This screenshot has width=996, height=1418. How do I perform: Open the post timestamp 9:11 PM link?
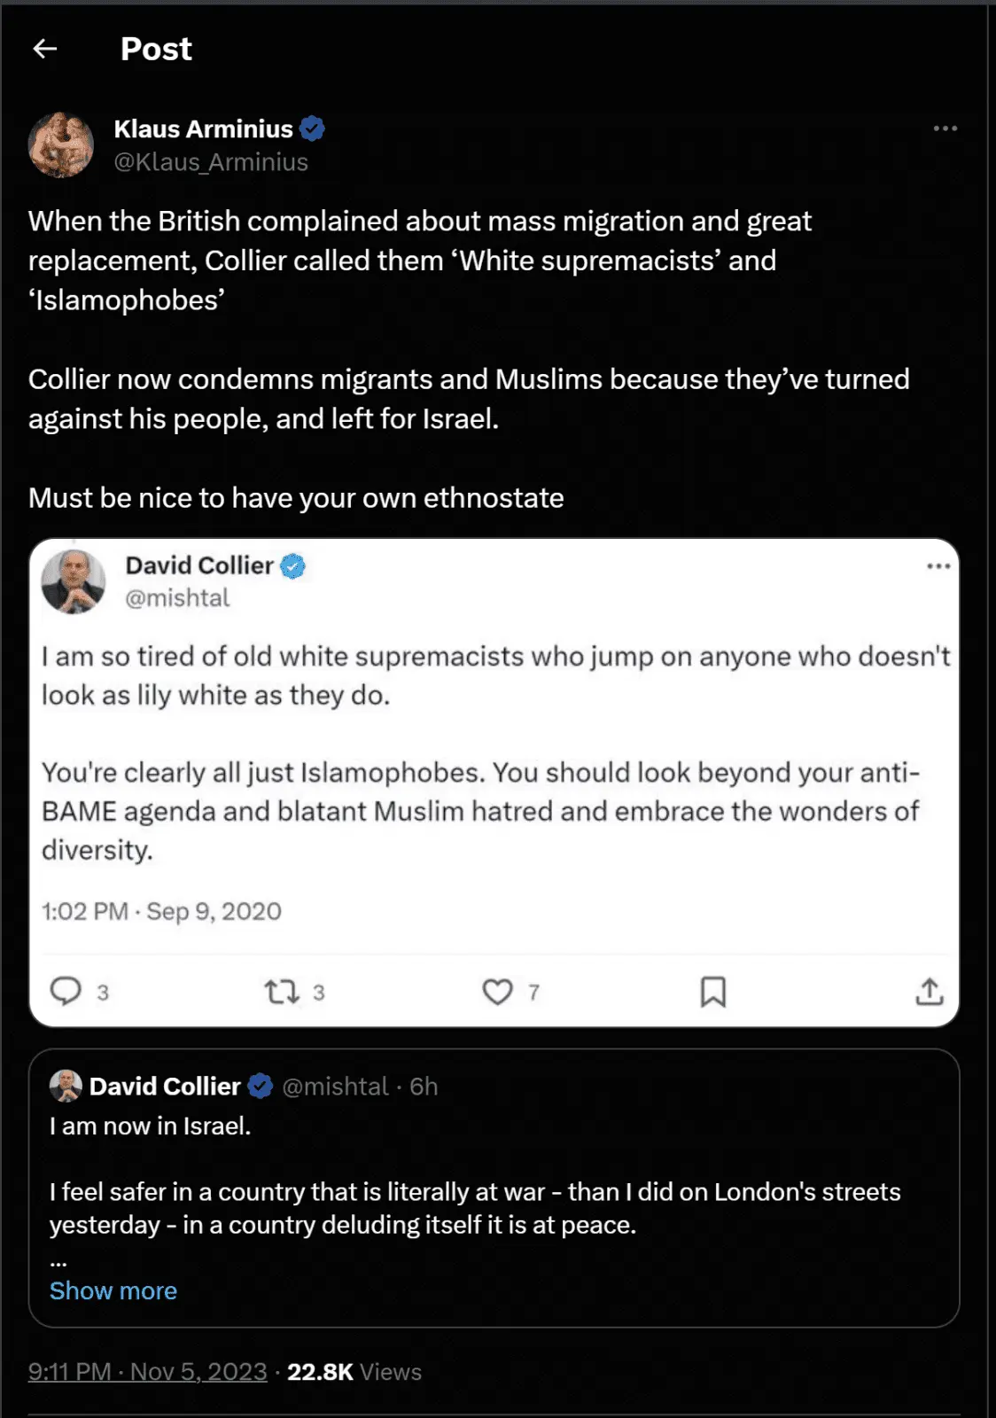point(147,1372)
